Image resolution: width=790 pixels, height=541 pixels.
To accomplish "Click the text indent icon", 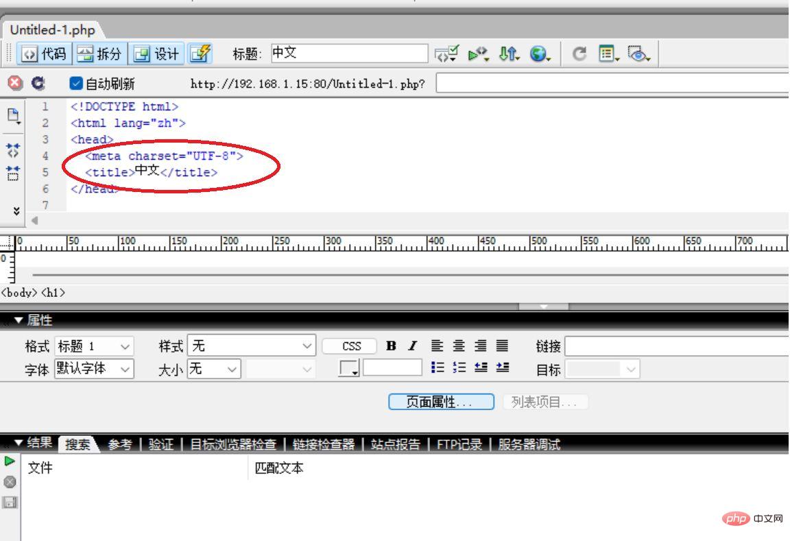I will [x=502, y=368].
